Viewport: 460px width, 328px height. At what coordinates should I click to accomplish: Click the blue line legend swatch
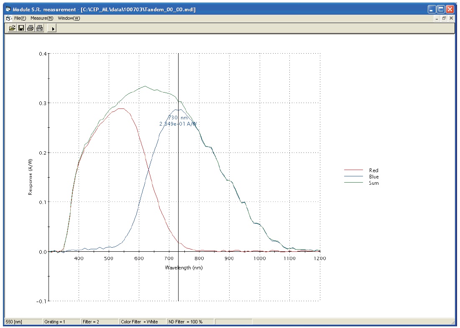[x=353, y=176]
